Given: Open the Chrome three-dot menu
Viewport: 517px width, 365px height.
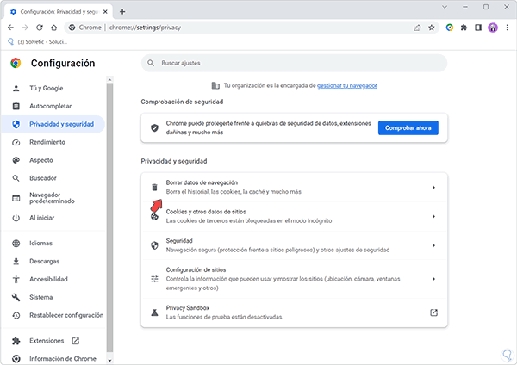Looking at the screenshot, I should tap(507, 27).
